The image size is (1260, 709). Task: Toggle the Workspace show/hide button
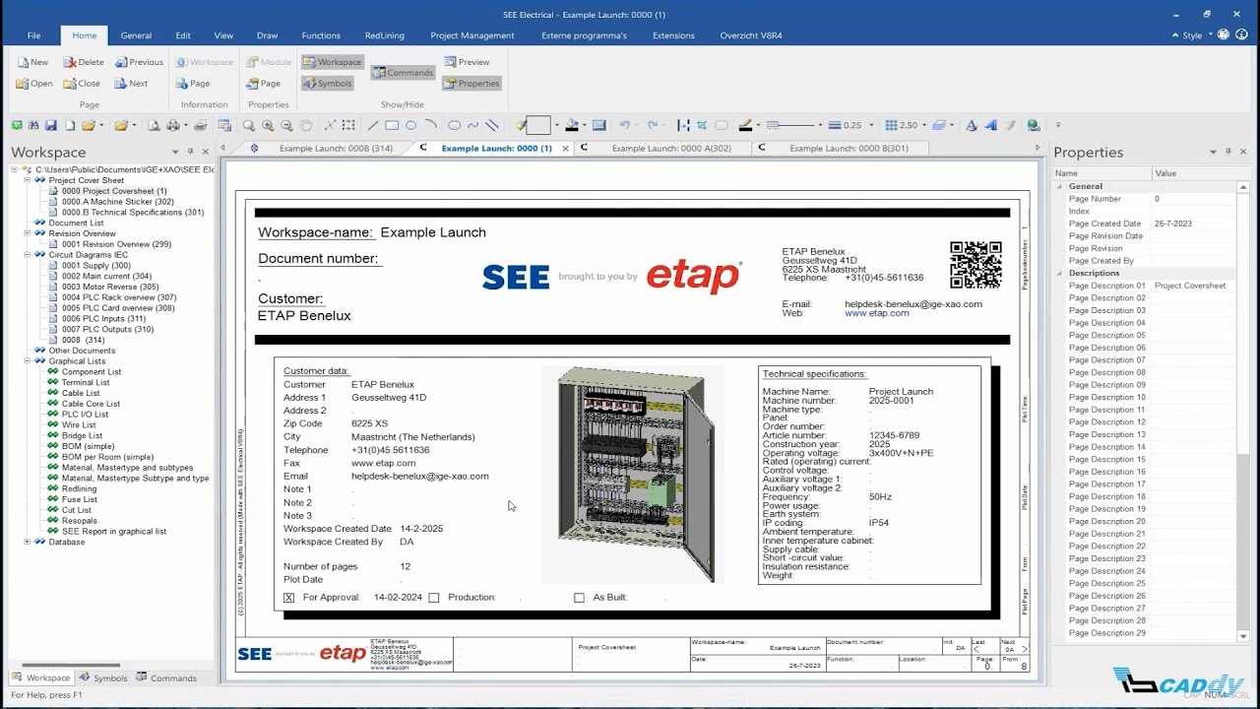pos(332,62)
